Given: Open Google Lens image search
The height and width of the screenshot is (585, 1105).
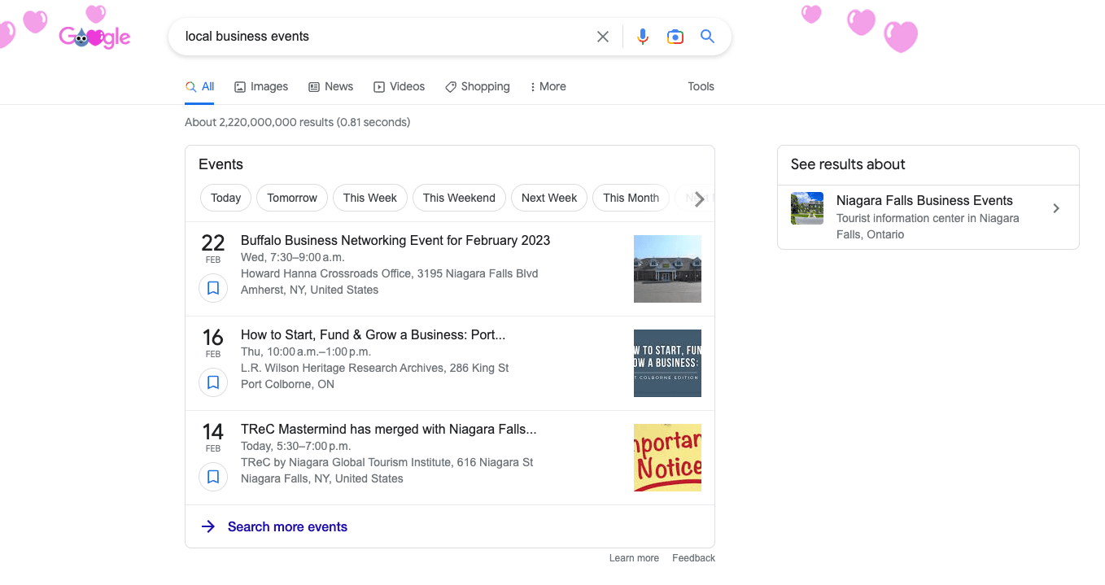Looking at the screenshot, I should point(675,37).
